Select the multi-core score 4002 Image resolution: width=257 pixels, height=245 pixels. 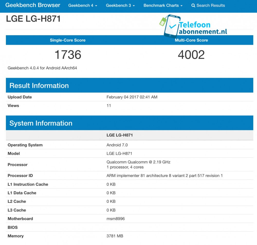click(x=191, y=54)
